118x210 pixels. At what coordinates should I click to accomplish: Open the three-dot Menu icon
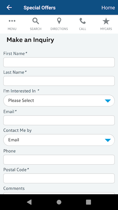point(12,21)
